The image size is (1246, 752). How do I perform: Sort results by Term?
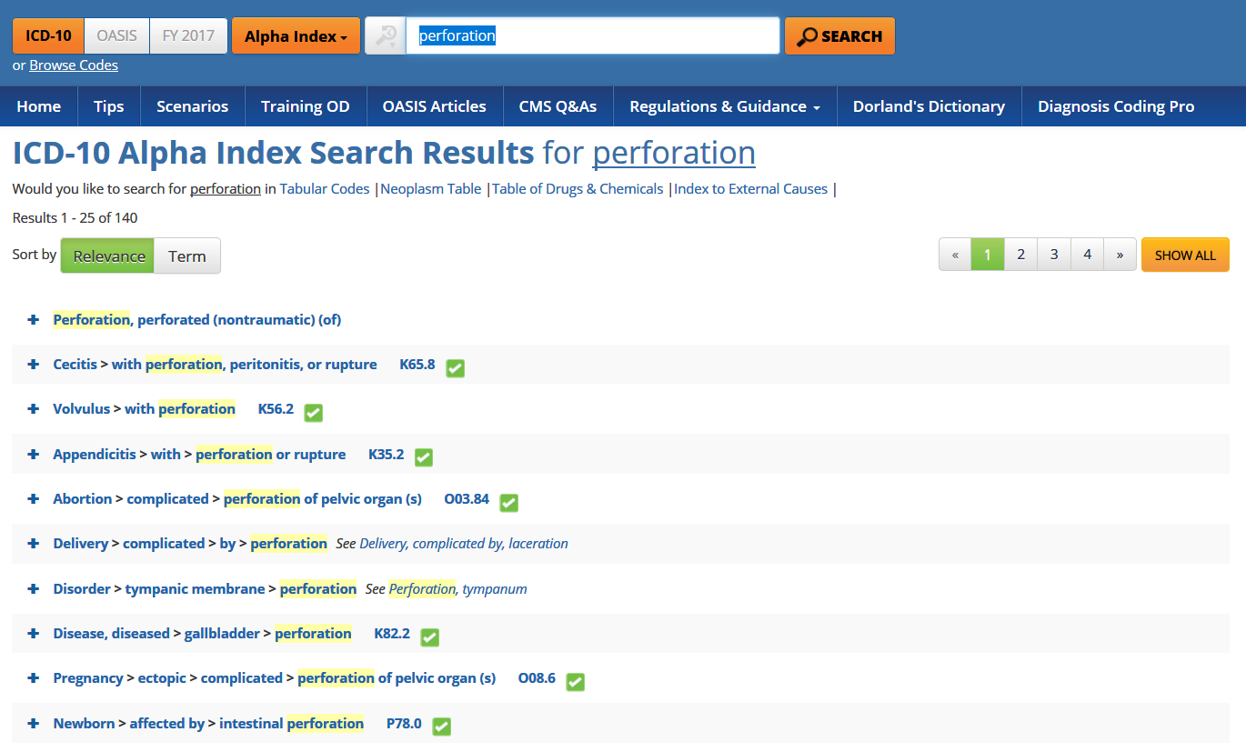pos(187,256)
